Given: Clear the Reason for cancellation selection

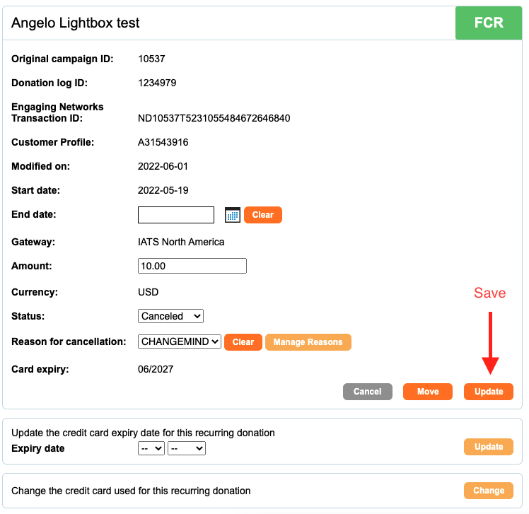Looking at the screenshot, I should tap(243, 342).
